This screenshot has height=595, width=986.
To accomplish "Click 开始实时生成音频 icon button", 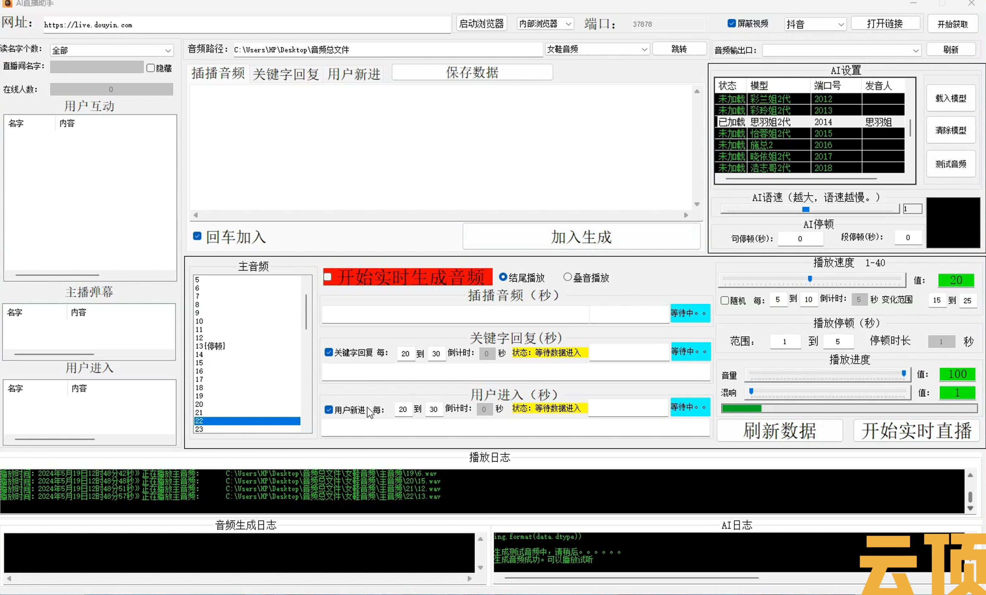I will 409,276.
